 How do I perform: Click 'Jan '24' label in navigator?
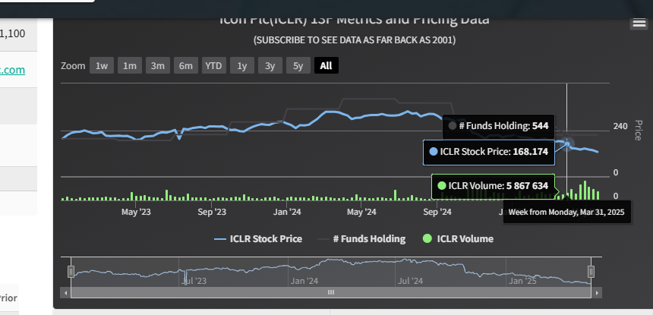304,281
